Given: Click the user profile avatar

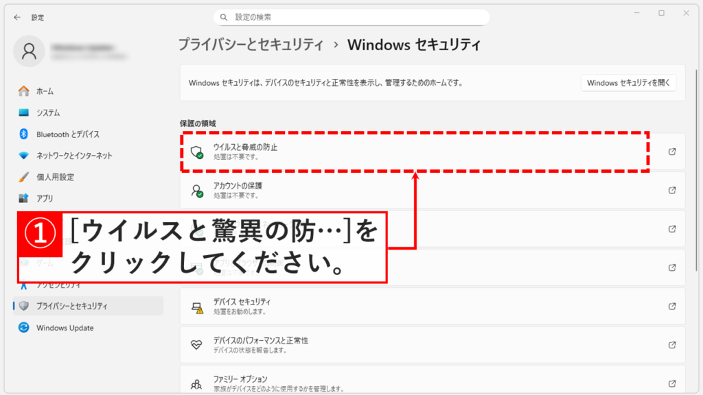Looking at the screenshot, I should 29,51.
